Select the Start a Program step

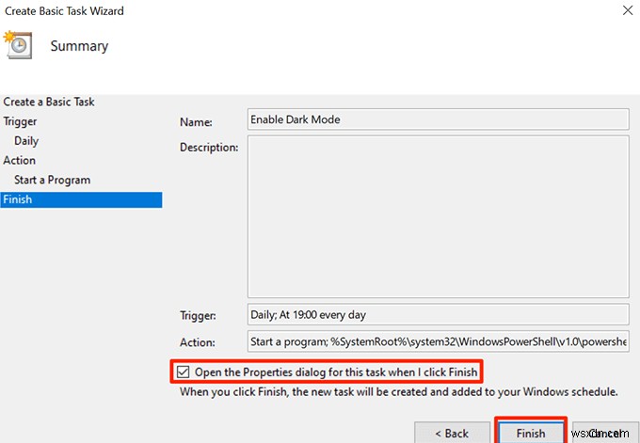tap(53, 180)
